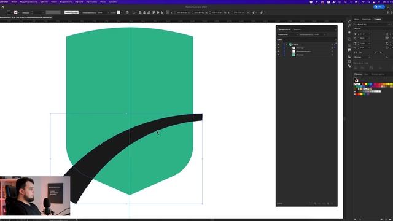Click the horizontal align right icon
This screenshot has height=221, width=393.
(x=149, y=12)
